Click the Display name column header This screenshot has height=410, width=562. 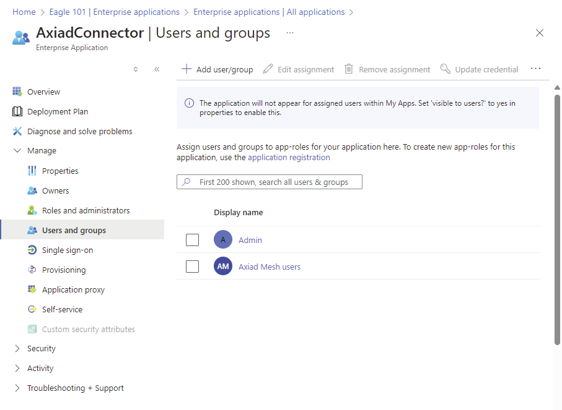pyautogui.click(x=239, y=212)
